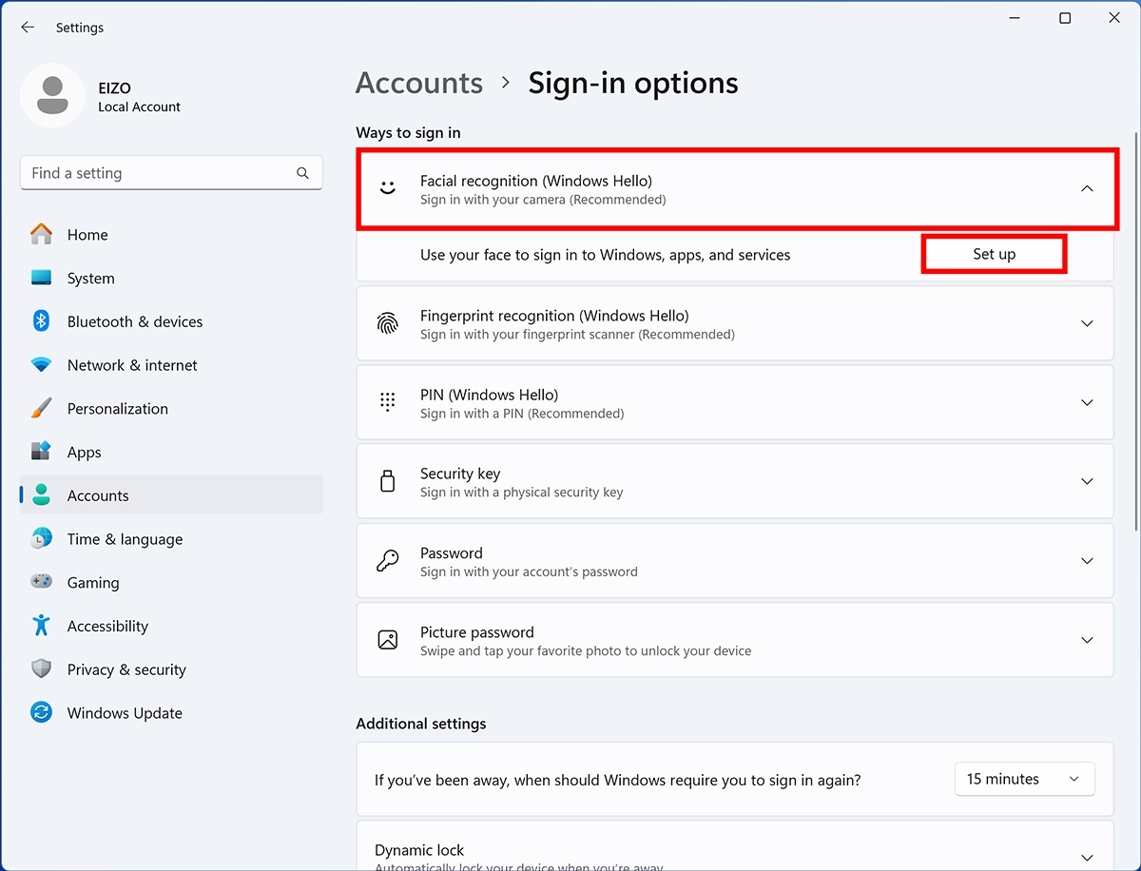Click the Privacy & security shield icon

point(41,668)
